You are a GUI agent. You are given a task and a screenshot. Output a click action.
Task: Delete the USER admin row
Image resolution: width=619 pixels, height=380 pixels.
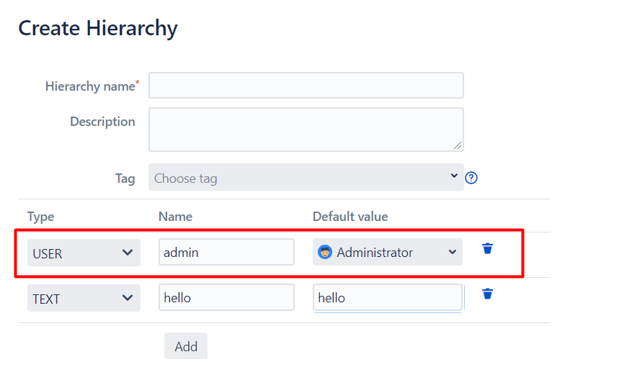488,249
